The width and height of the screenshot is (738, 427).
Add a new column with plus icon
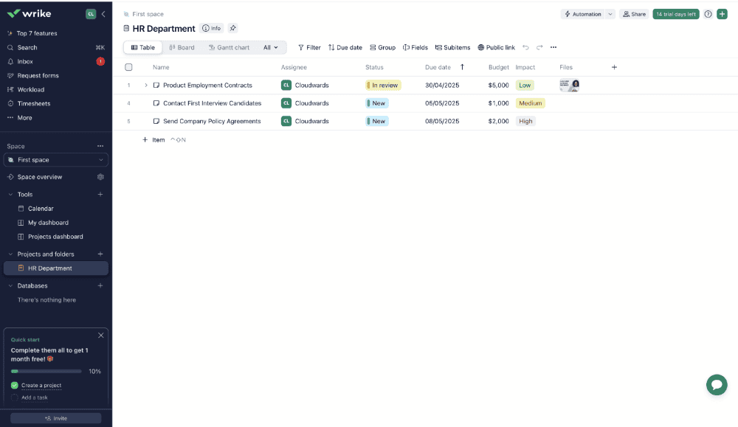614,67
